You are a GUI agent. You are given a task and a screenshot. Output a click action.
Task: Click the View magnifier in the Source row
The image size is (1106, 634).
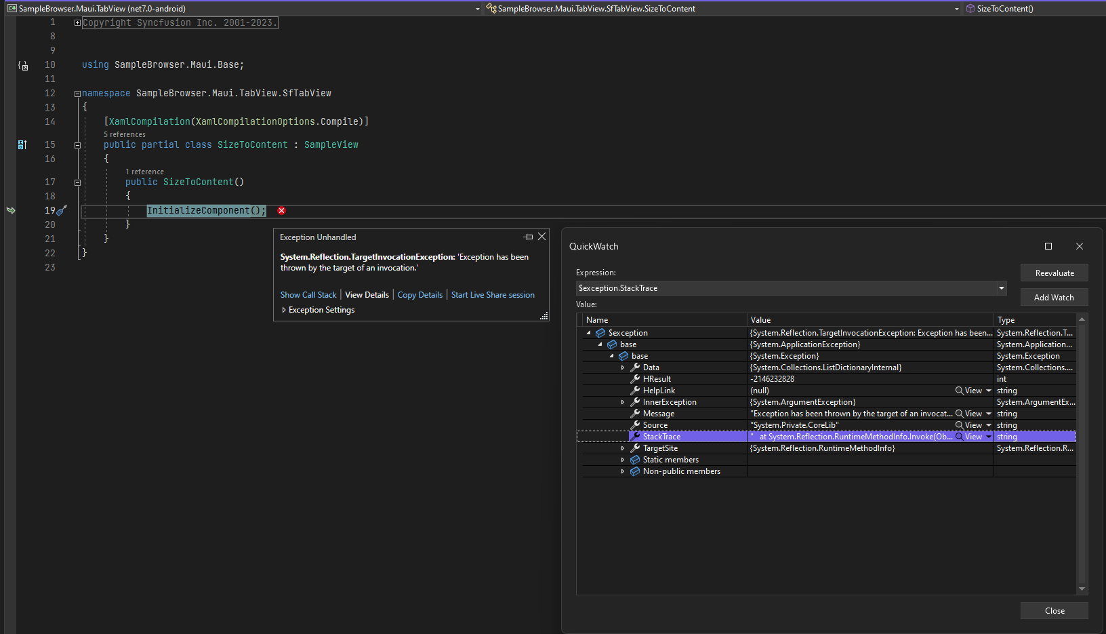960,425
